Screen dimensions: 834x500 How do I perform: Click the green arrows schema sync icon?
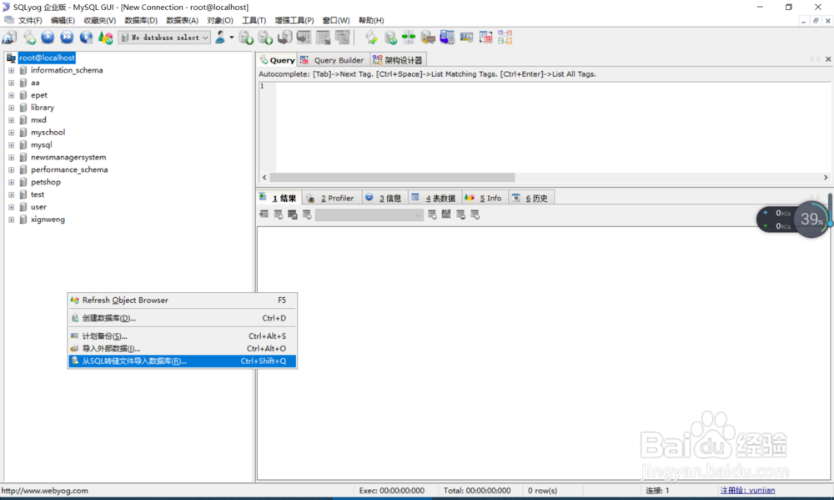coord(409,38)
